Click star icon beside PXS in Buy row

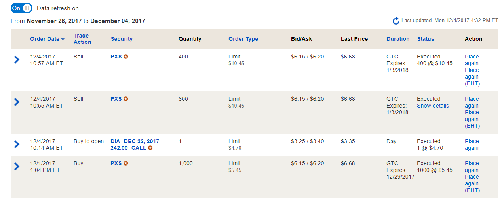(125, 163)
